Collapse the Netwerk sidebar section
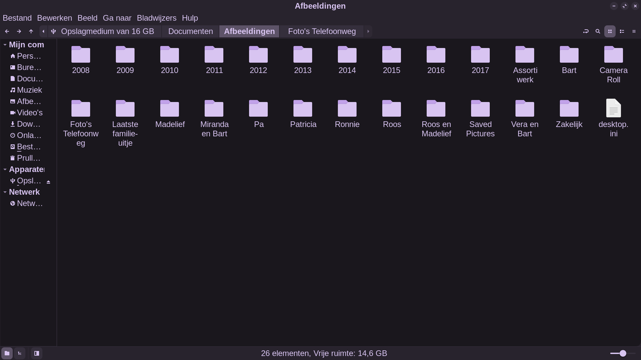This screenshot has width=641, height=360. point(5,192)
